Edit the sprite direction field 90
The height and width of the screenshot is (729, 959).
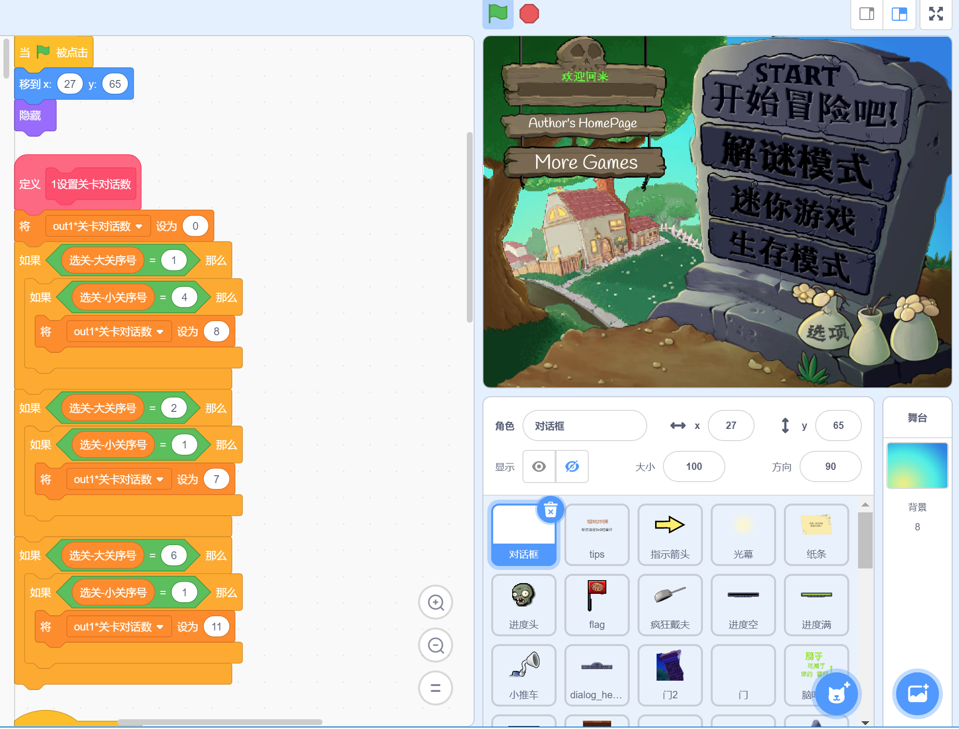pos(830,466)
